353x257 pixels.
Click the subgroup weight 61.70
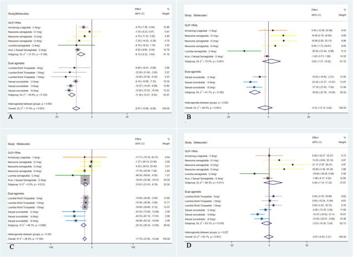tap(343, 61)
